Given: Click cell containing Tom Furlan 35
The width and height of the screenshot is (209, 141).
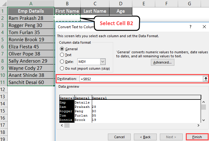Looking at the screenshot, I should coord(31,32).
